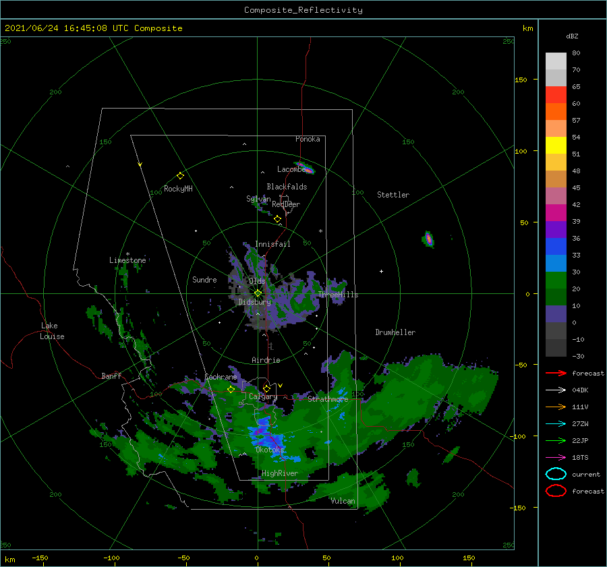Click the red forecast arrow in legend
The image size is (607, 567).
point(556,373)
